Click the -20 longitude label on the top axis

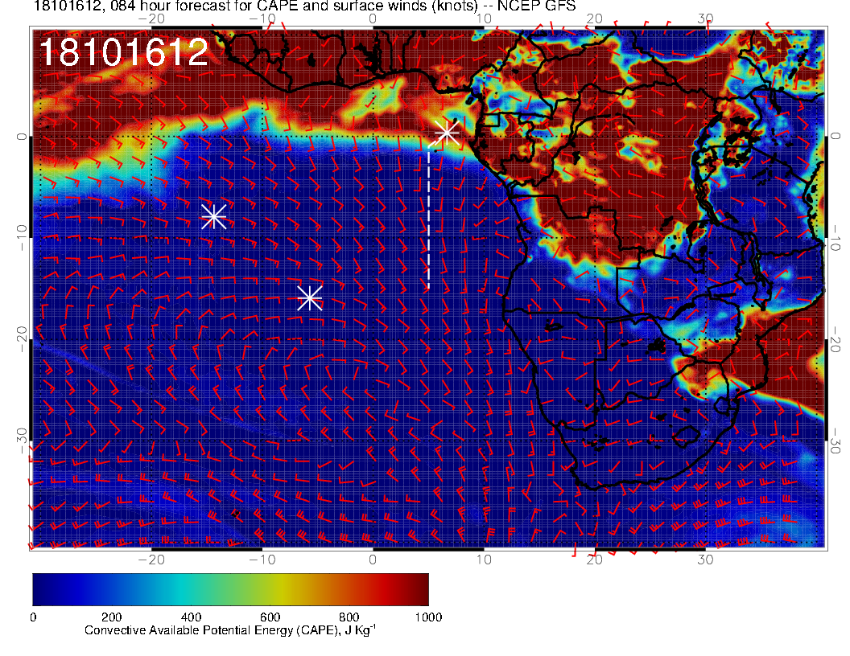pyautogui.click(x=151, y=18)
